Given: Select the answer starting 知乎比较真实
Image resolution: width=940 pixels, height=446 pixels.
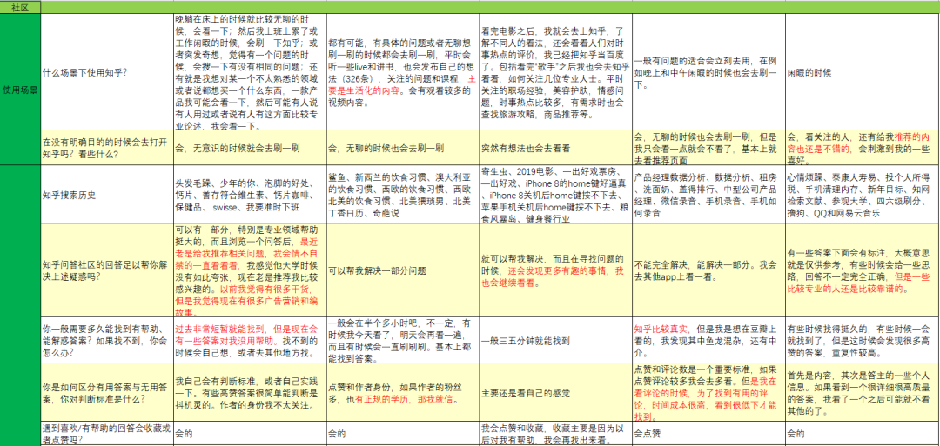Looking at the screenshot, I should (x=708, y=341).
